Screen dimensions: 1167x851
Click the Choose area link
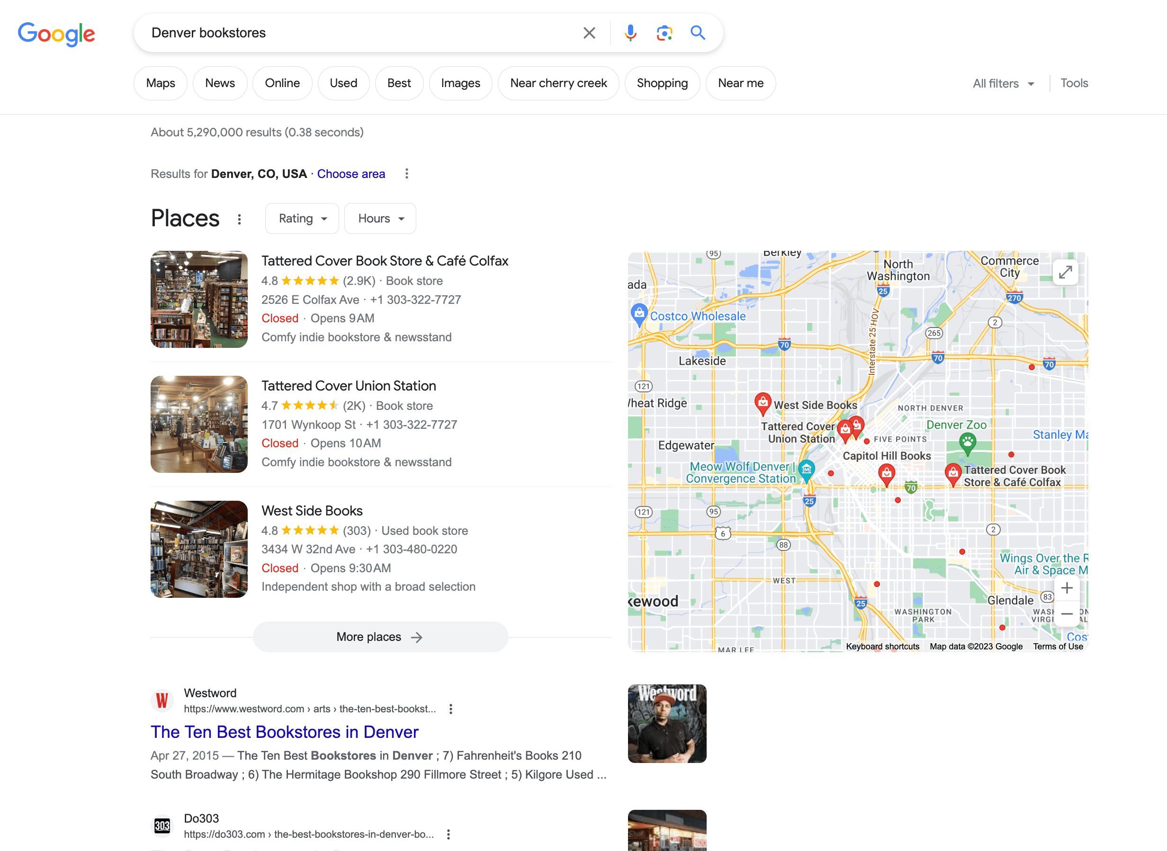(x=351, y=174)
